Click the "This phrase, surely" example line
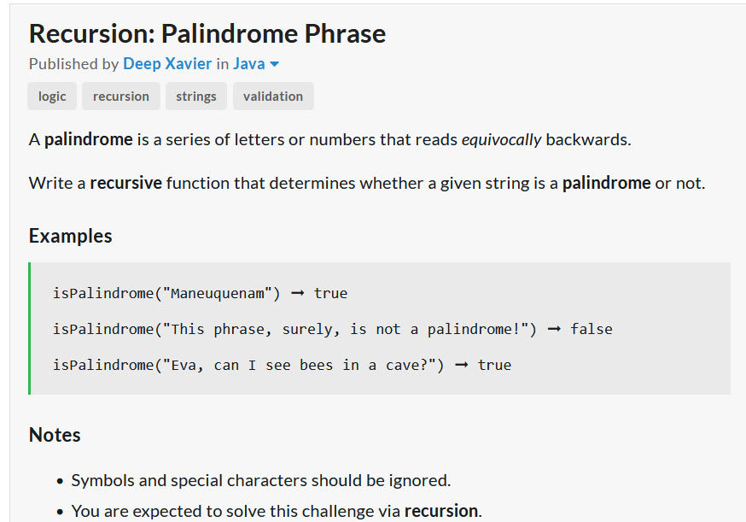The image size is (746, 522). (x=333, y=329)
